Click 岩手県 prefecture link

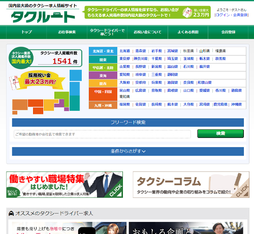pos(156,51)
